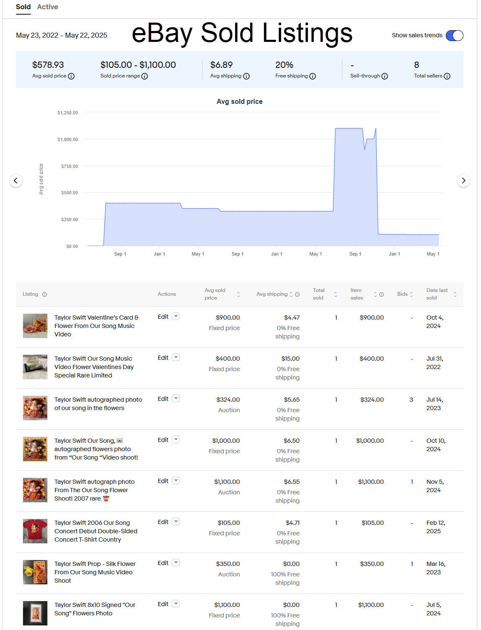Switch to the Active tab
The width and height of the screenshot is (481, 630).
click(x=47, y=7)
